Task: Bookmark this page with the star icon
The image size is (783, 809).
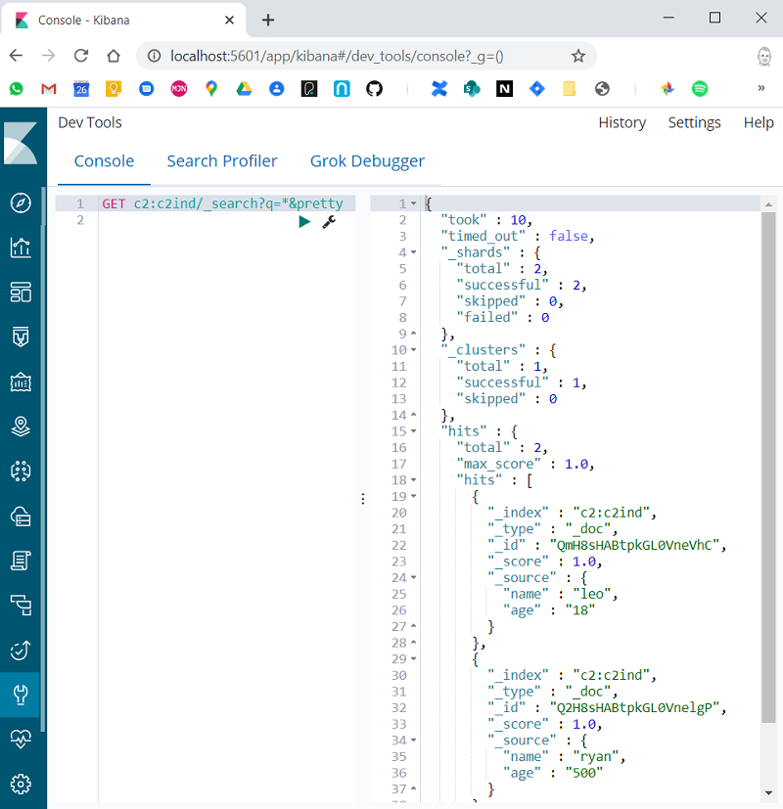Action: tap(578, 56)
